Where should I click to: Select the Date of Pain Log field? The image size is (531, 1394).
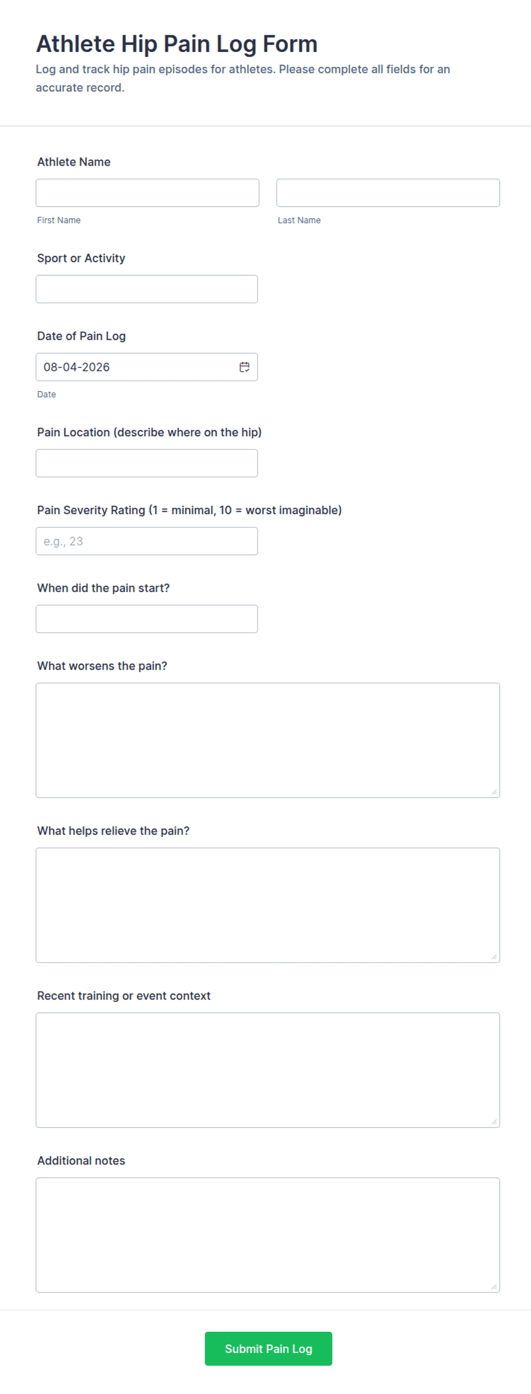click(147, 367)
